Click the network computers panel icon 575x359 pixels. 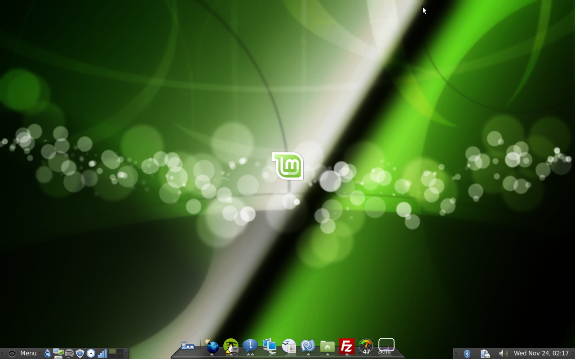click(58, 353)
